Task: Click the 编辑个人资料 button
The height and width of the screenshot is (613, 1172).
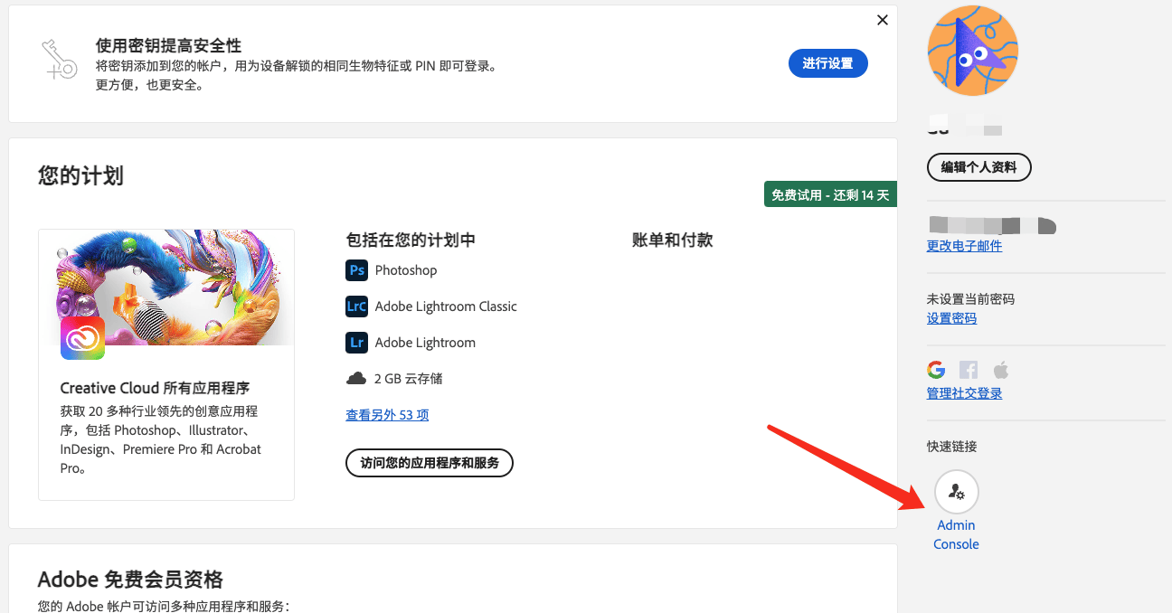Action: [x=979, y=167]
